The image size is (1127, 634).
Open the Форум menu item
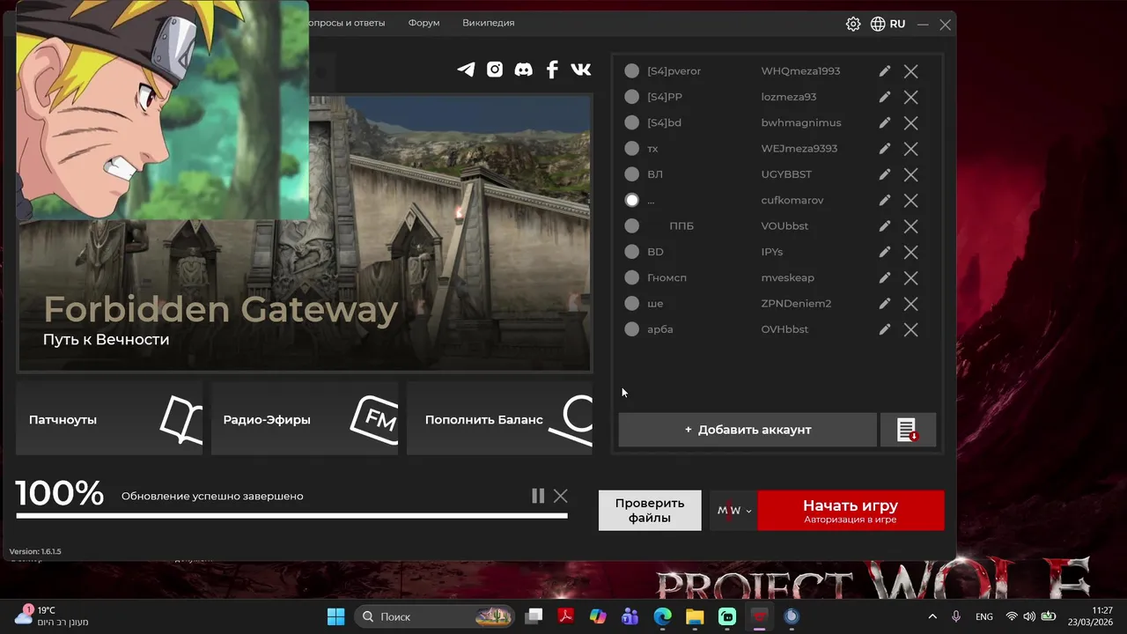click(424, 23)
